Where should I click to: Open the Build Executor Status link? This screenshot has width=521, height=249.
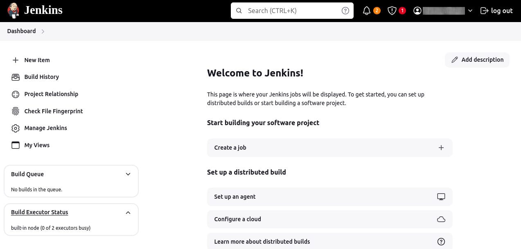[x=40, y=212]
